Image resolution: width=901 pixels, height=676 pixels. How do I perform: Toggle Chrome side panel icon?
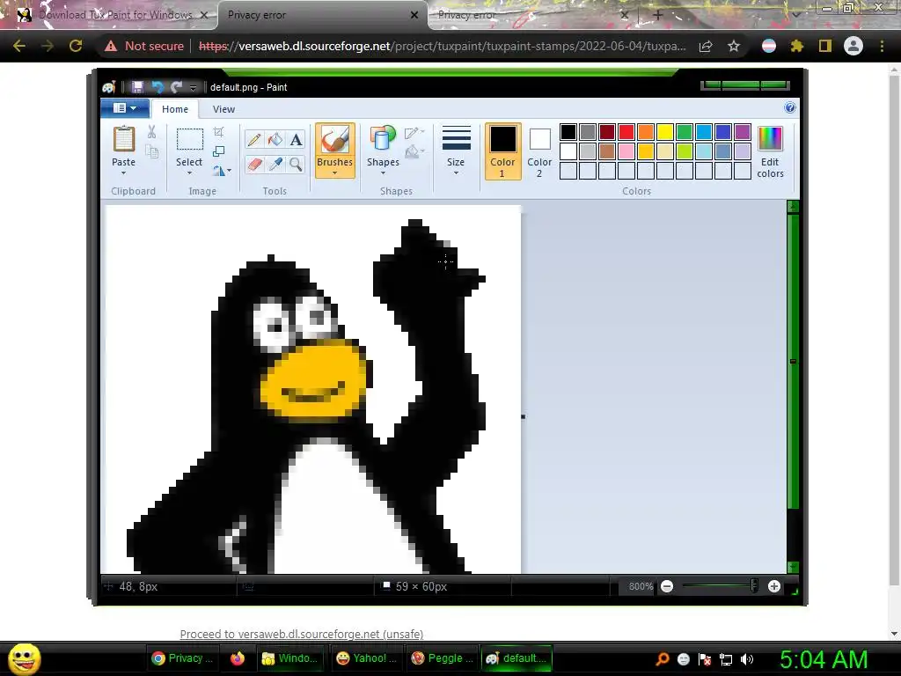pos(824,46)
